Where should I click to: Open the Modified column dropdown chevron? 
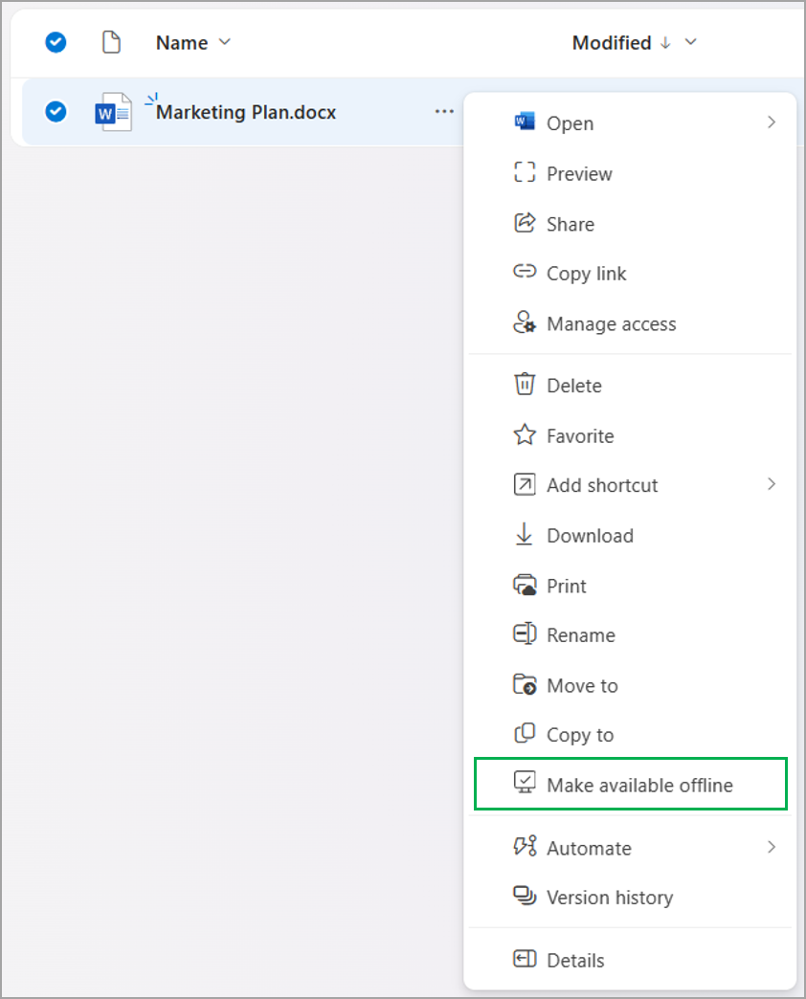pos(691,42)
